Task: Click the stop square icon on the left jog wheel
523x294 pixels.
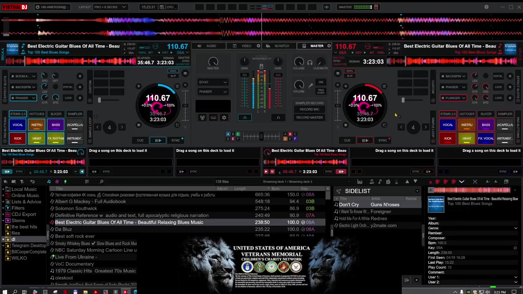Action: click(x=139, y=125)
